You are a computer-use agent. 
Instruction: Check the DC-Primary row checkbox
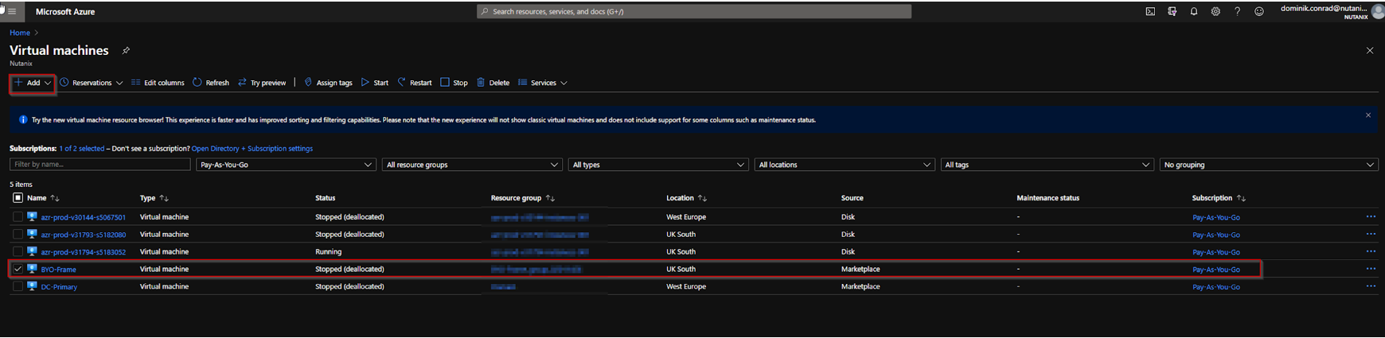[x=18, y=286]
